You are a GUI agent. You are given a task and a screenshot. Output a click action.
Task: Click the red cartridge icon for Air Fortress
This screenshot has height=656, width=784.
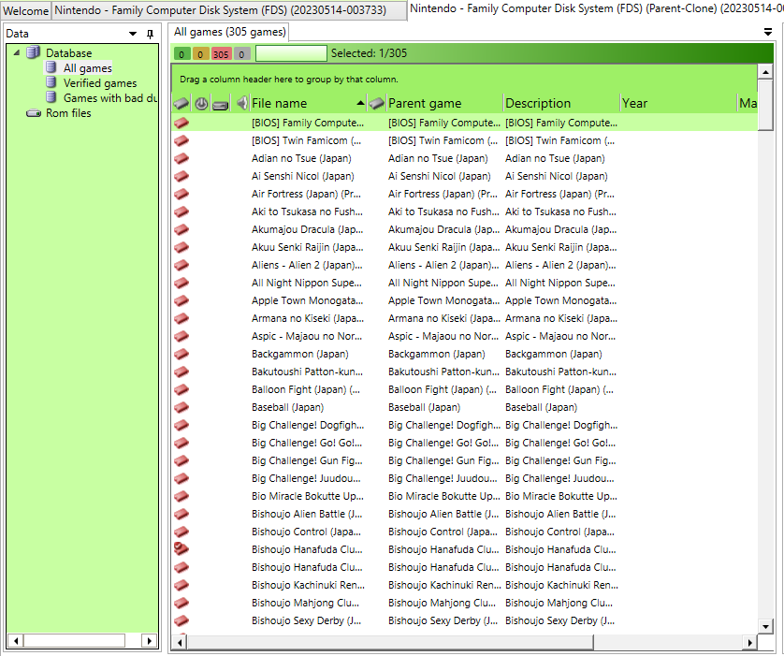pyautogui.click(x=181, y=194)
